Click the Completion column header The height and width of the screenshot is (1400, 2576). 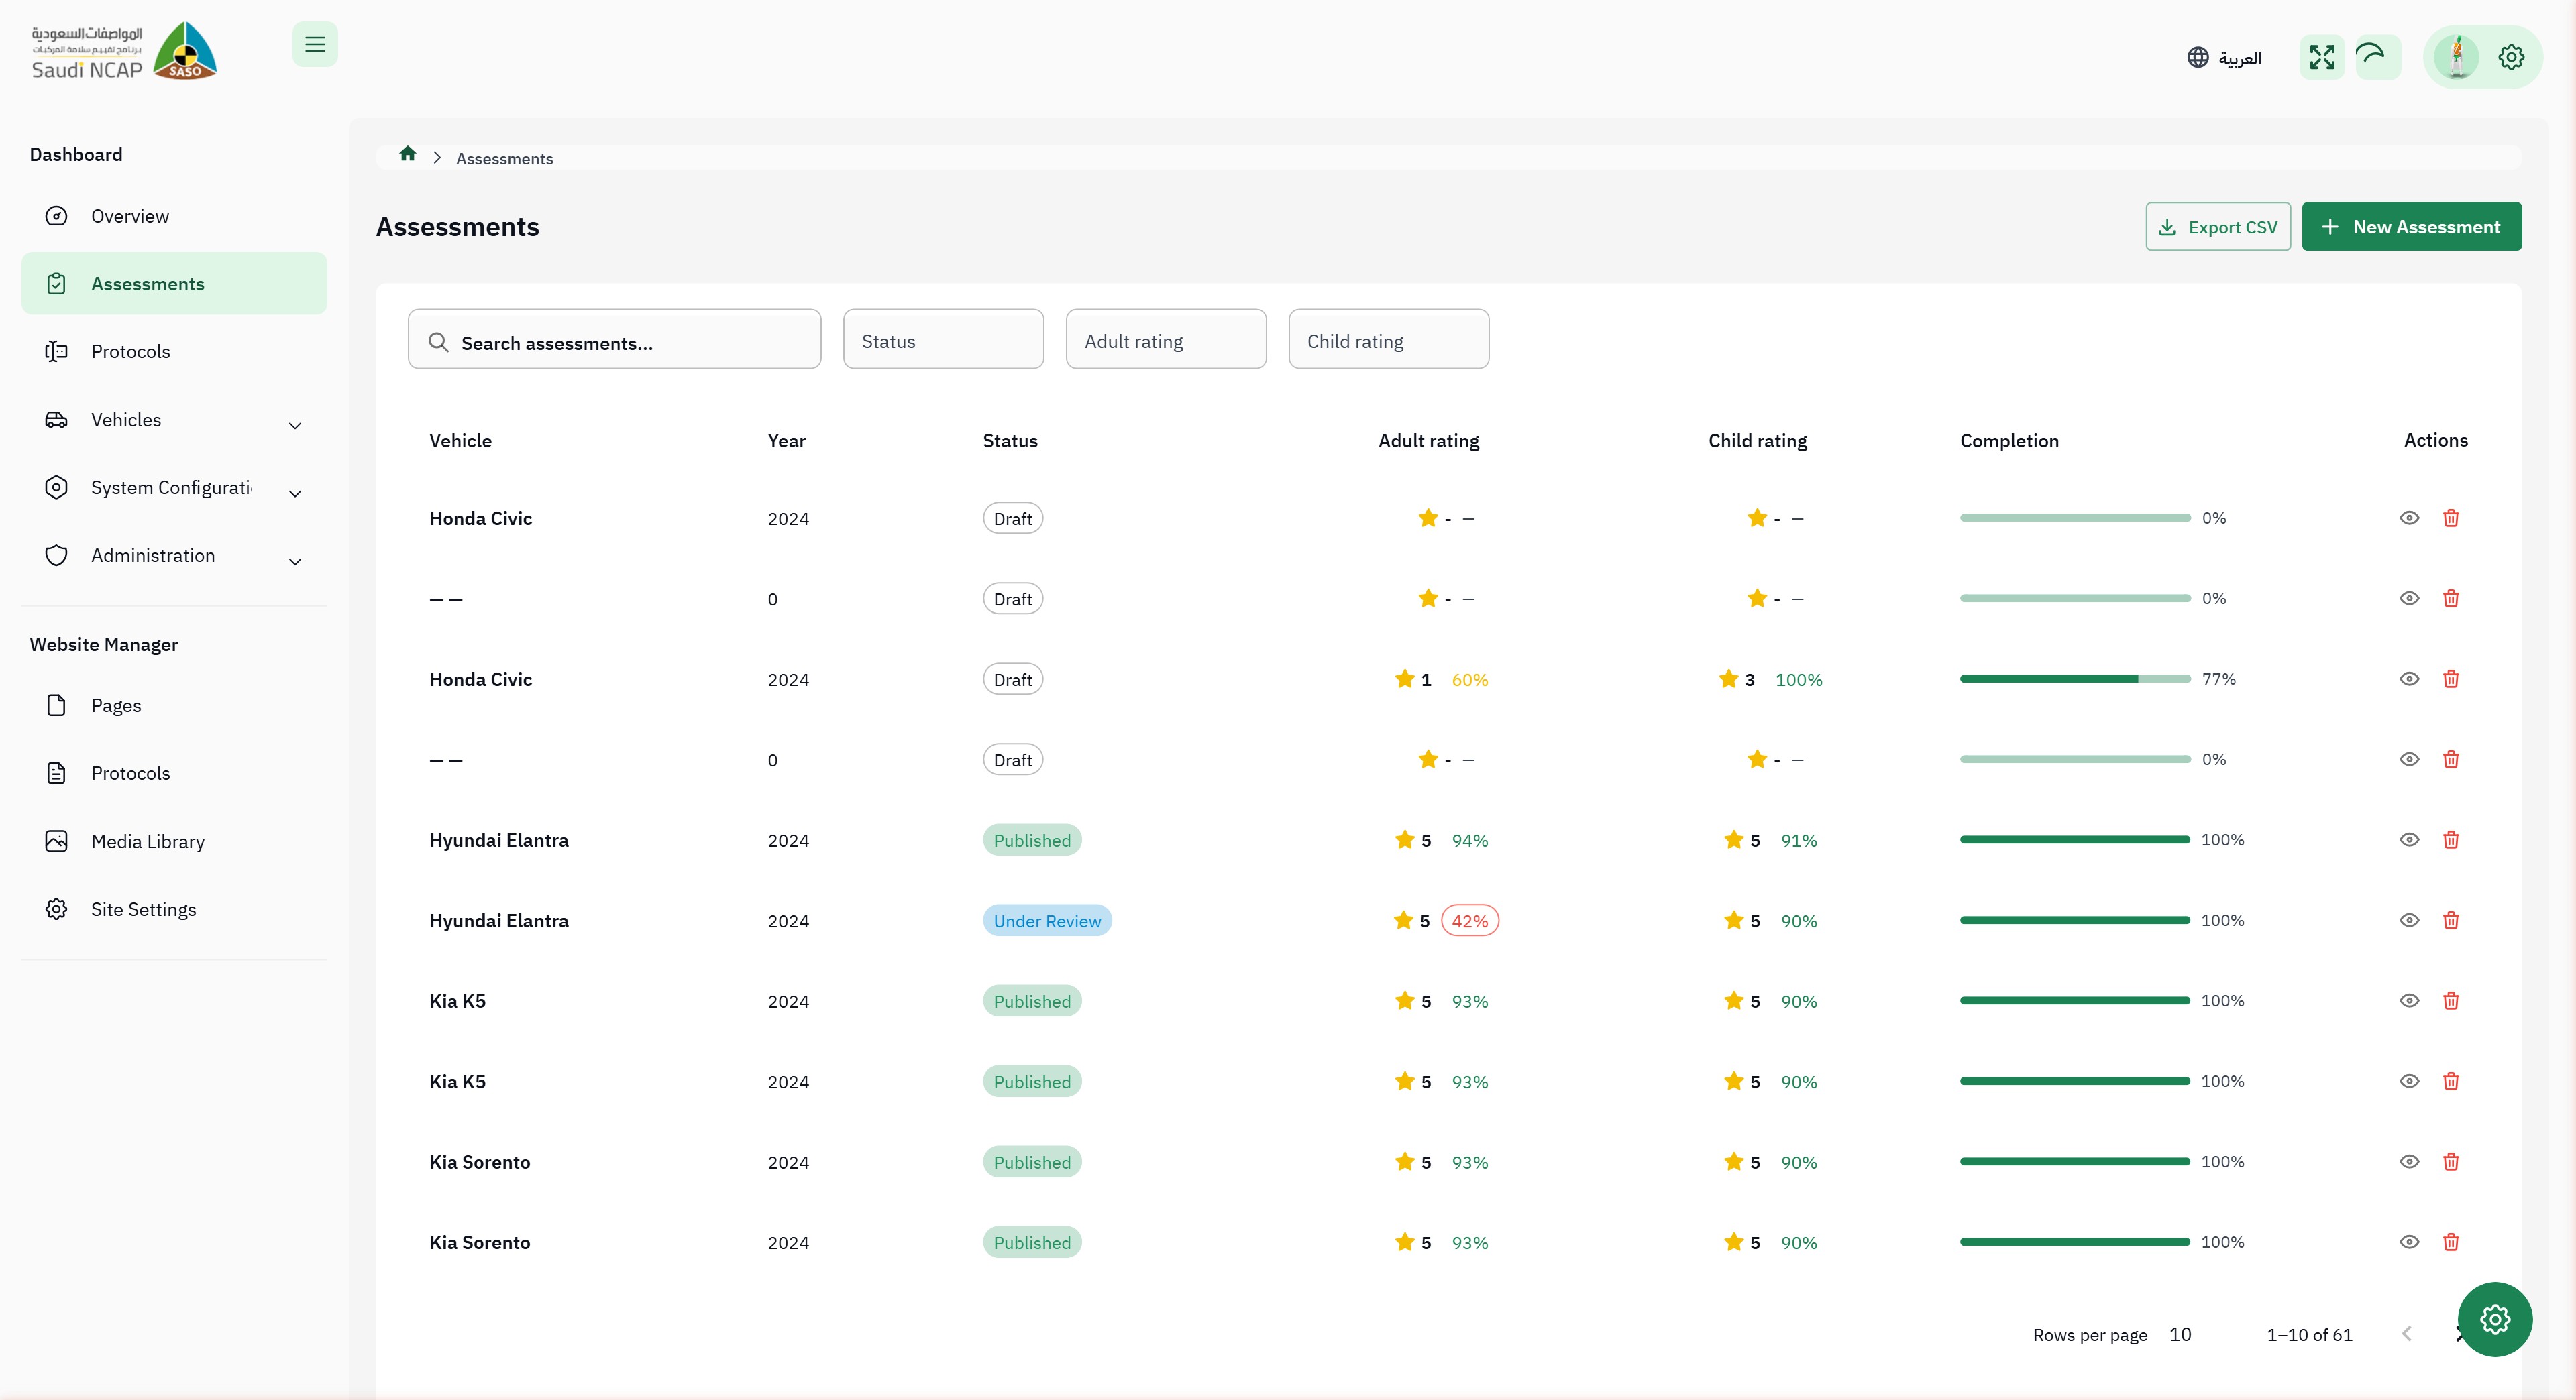click(2009, 441)
